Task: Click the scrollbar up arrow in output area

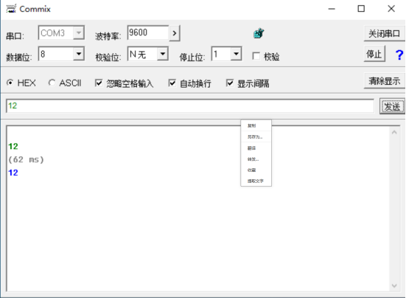Action: pyautogui.click(x=394, y=133)
